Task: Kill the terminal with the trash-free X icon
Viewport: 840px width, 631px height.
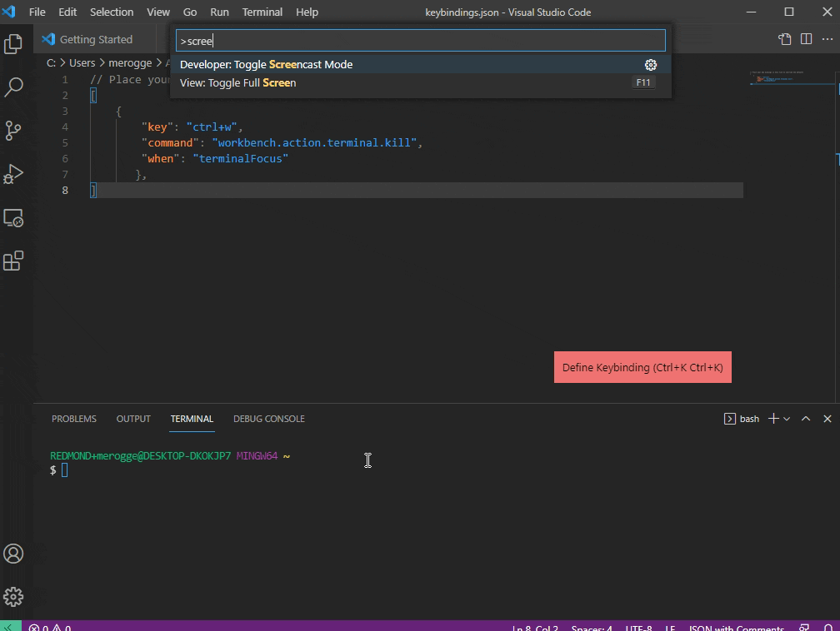Action: pyautogui.click(x=826, y=419)
